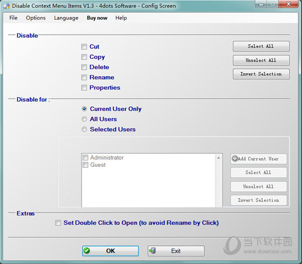
Task: Click Select All in Disable section
Action: (x=261, y=46)
